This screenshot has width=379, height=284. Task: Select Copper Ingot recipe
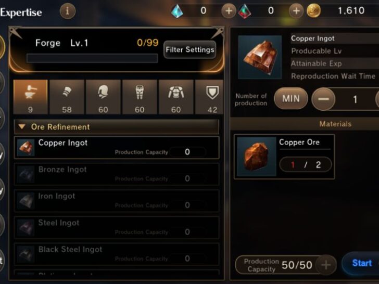coord(117,148)
